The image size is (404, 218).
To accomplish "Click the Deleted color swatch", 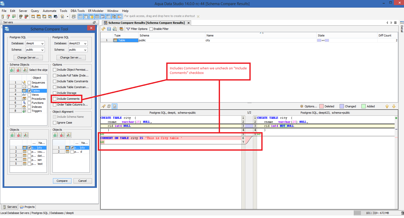I will (322, 106).
